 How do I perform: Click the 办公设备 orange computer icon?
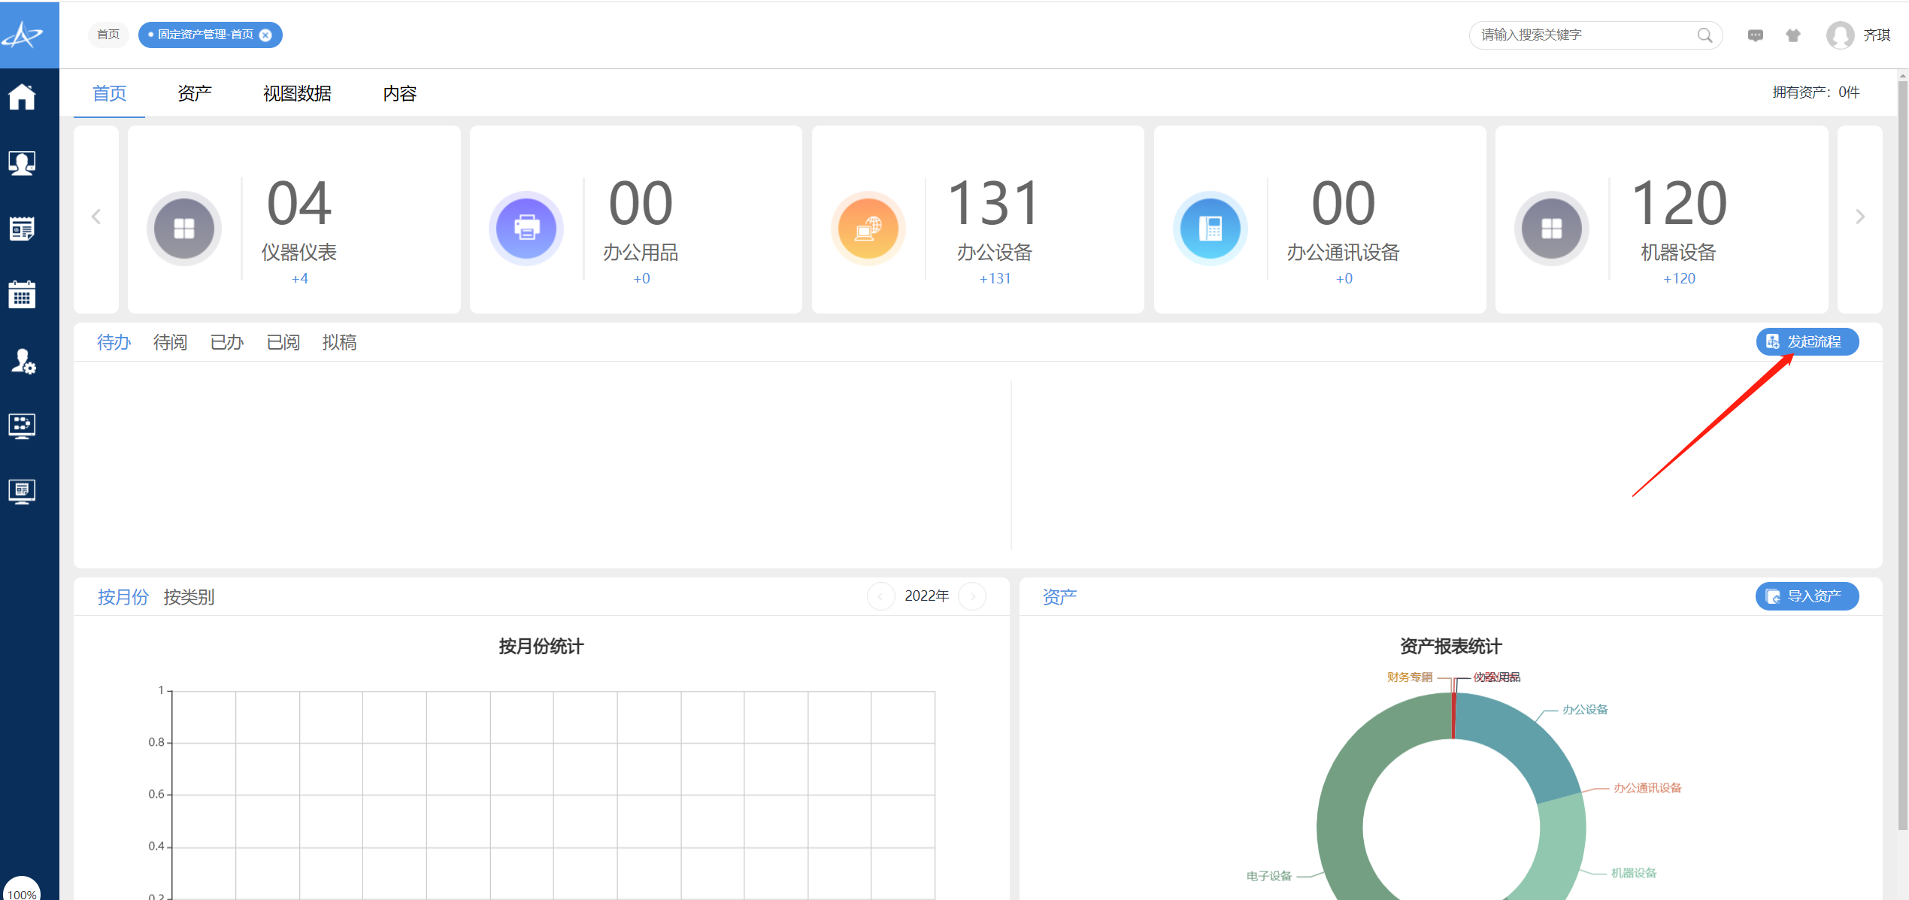[x=868, y=228]
